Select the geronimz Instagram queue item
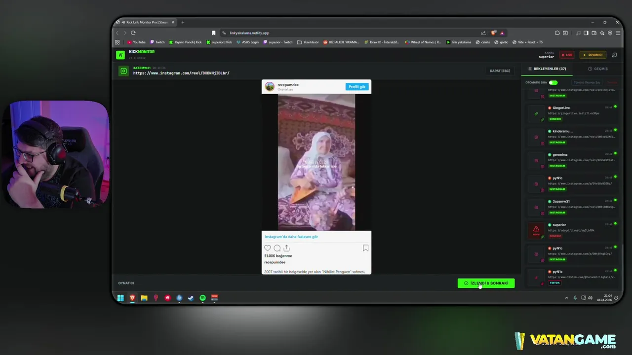 coord(573,160)
